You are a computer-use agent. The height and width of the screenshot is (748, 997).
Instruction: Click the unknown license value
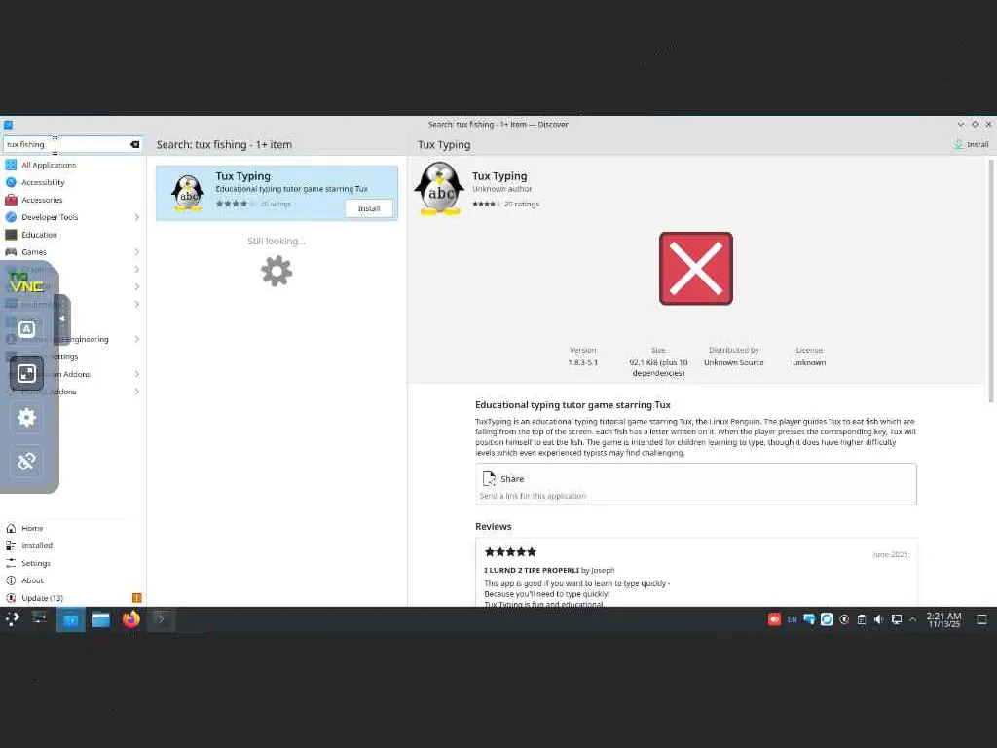click(x=809, y=362)
